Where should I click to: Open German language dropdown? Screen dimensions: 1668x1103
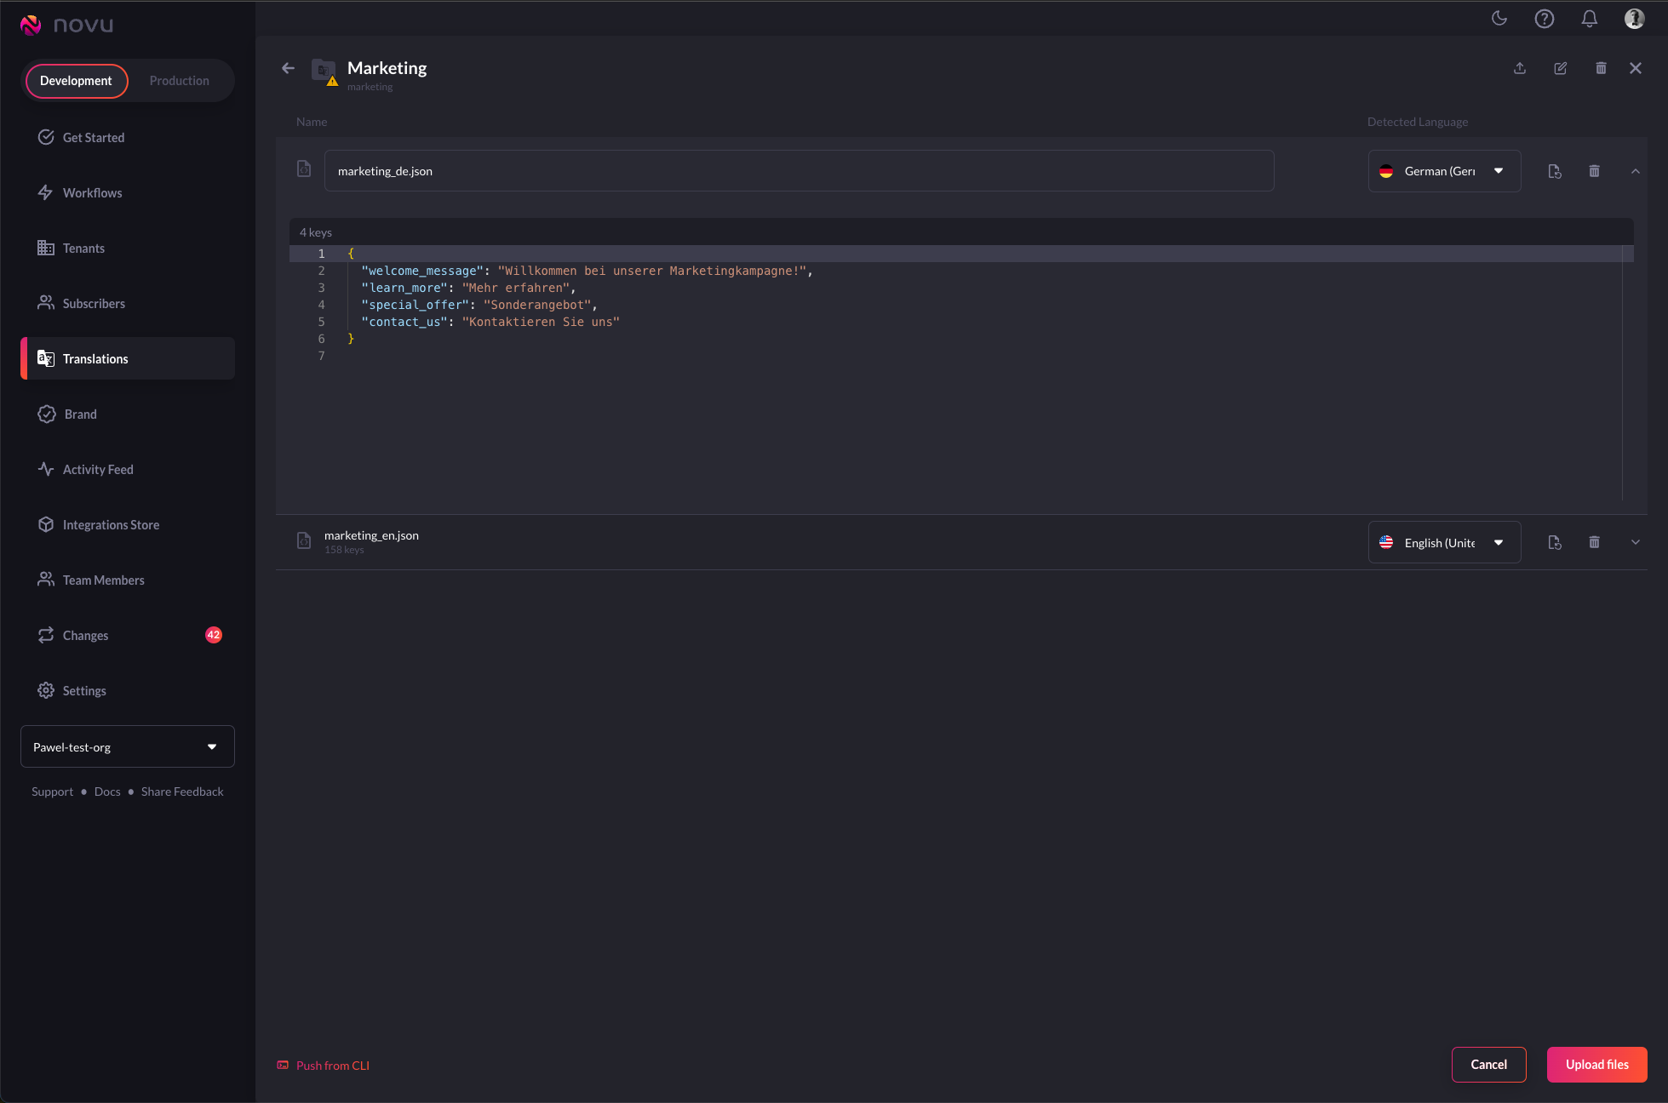[1444, 171]
